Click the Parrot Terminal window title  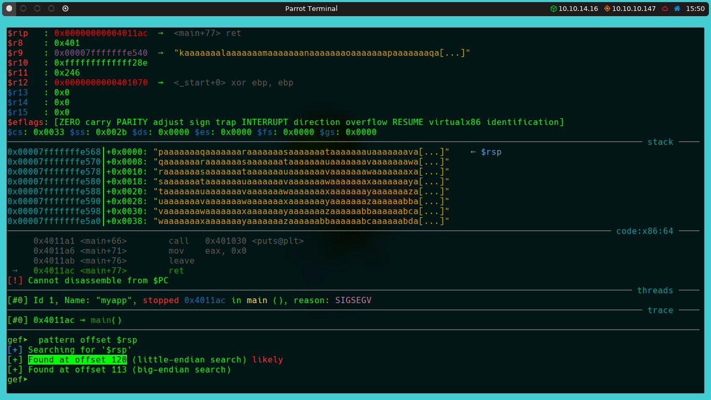(x=311, y=8)
